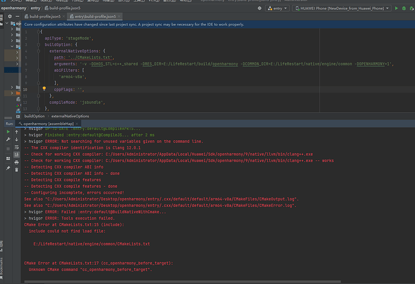Click the green Run button in the toolbar
The height and width of the screenshot is (284, 415).
click(397, 8)
